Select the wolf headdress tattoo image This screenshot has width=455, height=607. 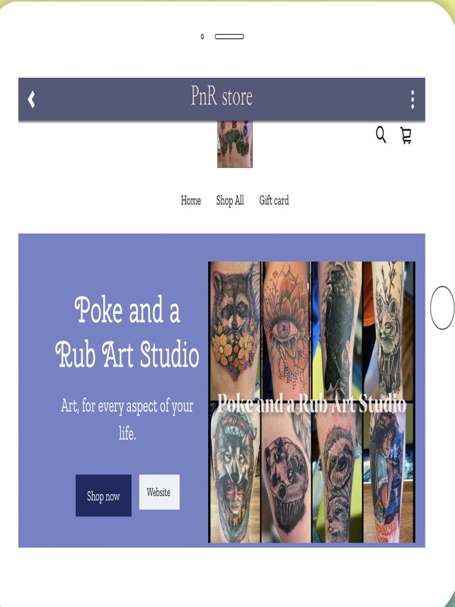tap(235, 473)
